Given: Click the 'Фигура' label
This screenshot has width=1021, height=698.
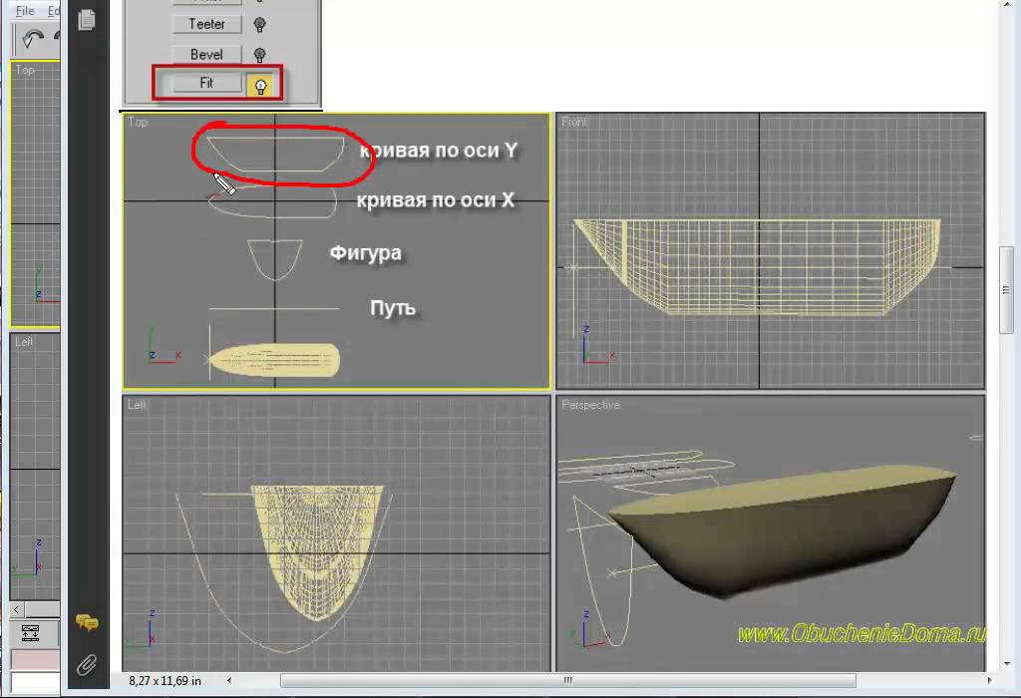Looking at the screenshot, I should click(365, 252).
